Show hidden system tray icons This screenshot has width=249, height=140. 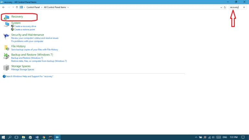(x=196, y=137)
